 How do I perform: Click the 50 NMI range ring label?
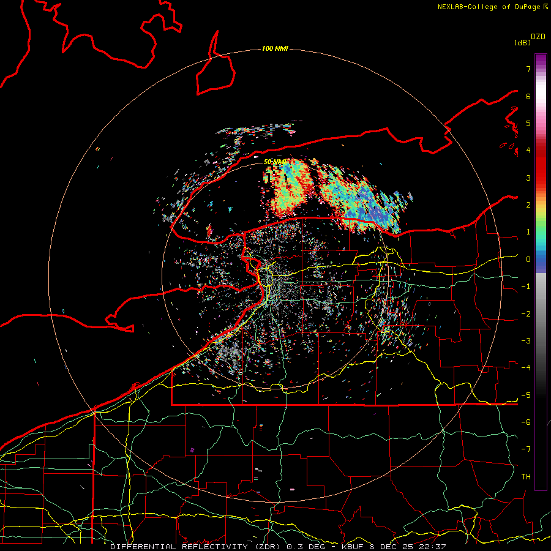click(275, 162)
